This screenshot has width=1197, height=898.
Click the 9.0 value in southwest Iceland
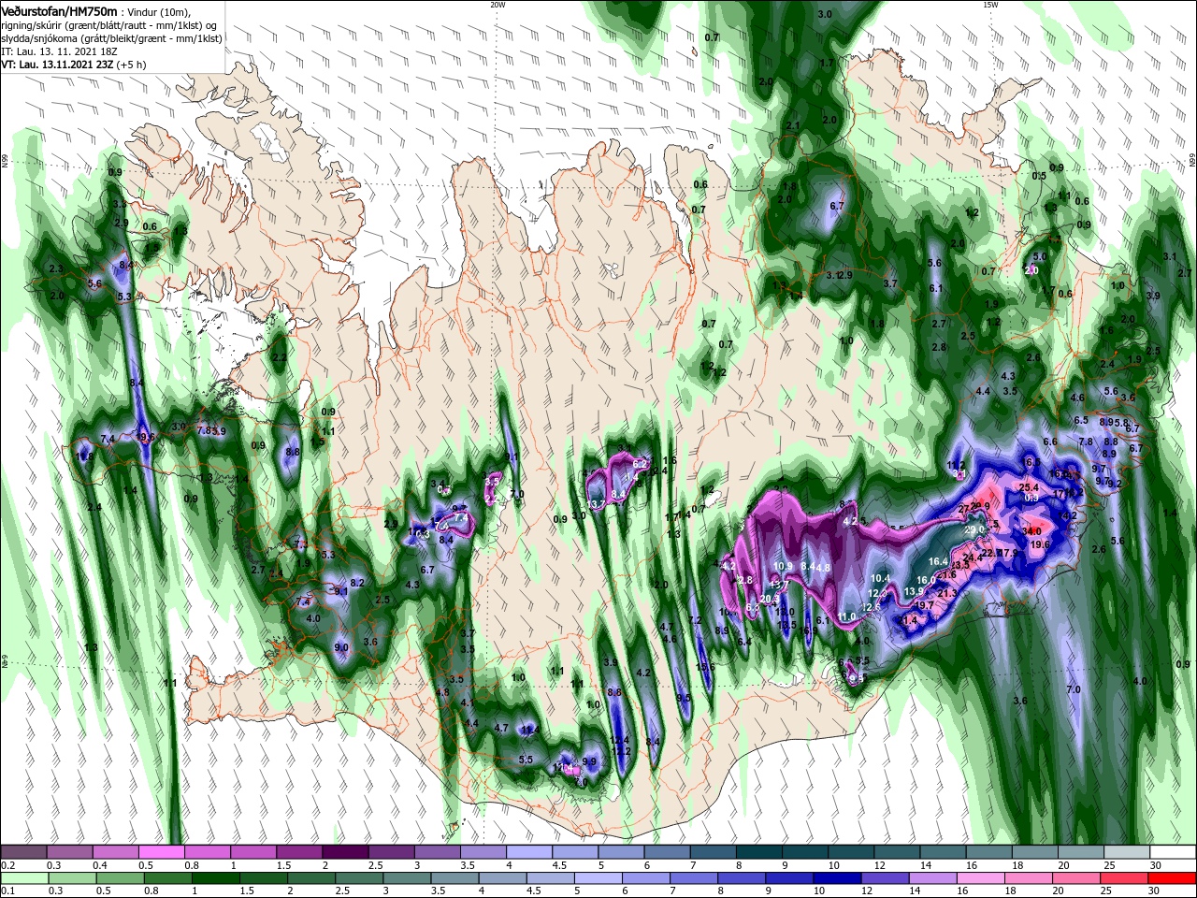tap(341, 648)
